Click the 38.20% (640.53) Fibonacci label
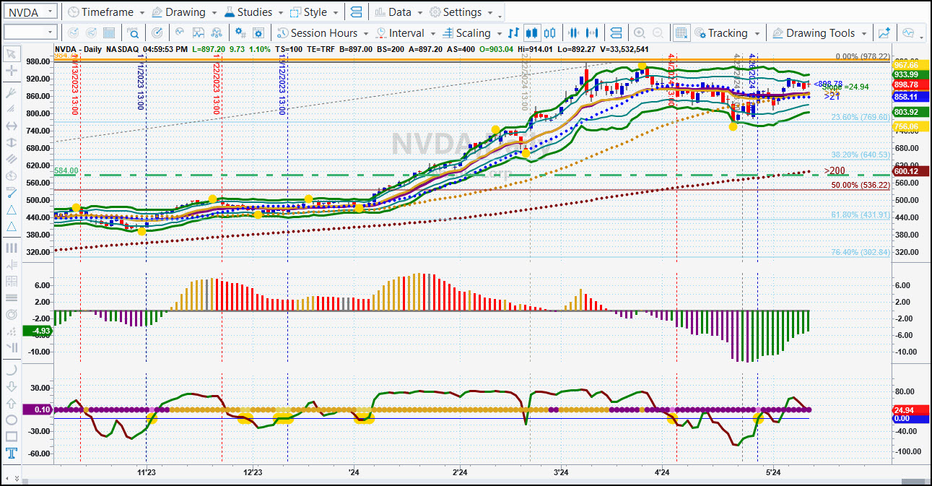932x486 pixels. pyautogui.click(x=860, y=155)
